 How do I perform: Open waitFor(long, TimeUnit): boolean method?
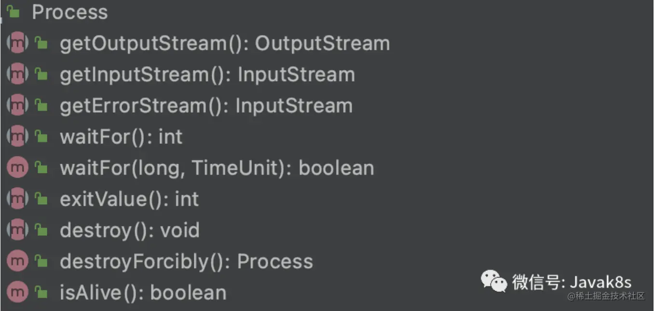pyautogui.click(x=217, y=168)
